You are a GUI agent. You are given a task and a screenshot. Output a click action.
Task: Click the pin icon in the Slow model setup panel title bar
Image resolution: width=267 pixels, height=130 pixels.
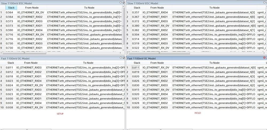[123, 3]
